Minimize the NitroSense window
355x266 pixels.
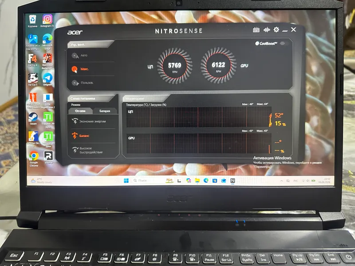point(285,30)
